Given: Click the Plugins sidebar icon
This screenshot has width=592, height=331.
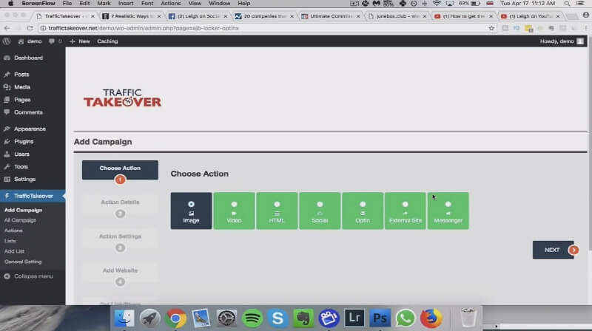Looking at the screenshot, I should tap(7, 141).
